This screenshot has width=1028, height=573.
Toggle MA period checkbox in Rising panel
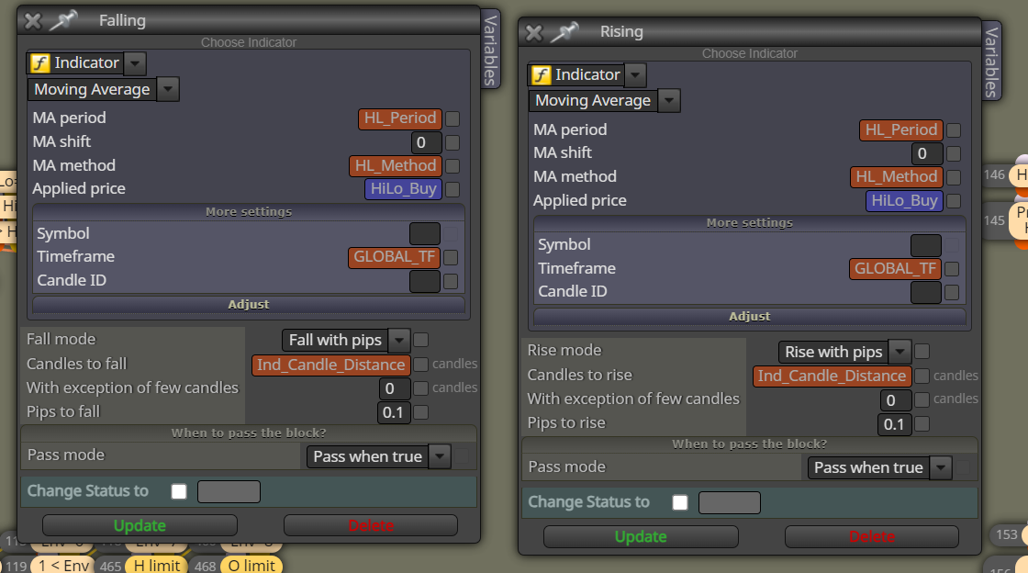954,130
